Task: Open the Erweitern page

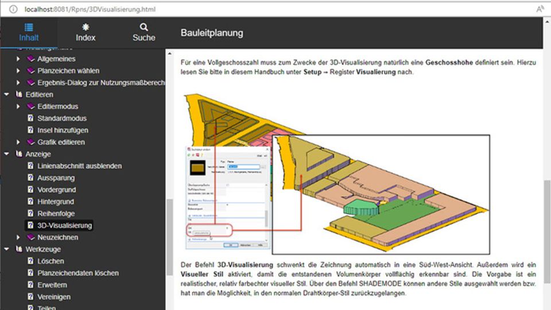Action: [52, 285]
